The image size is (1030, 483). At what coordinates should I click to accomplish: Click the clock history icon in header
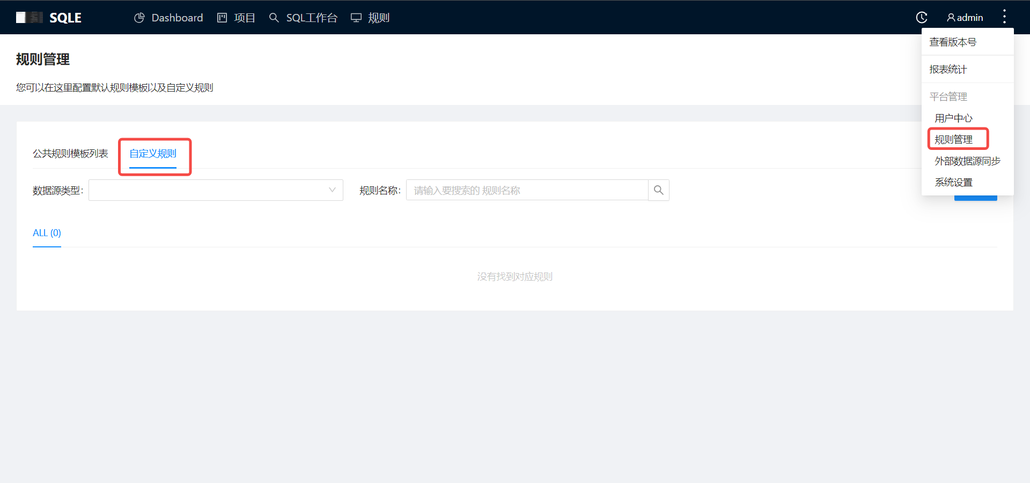tap(922, 18)
